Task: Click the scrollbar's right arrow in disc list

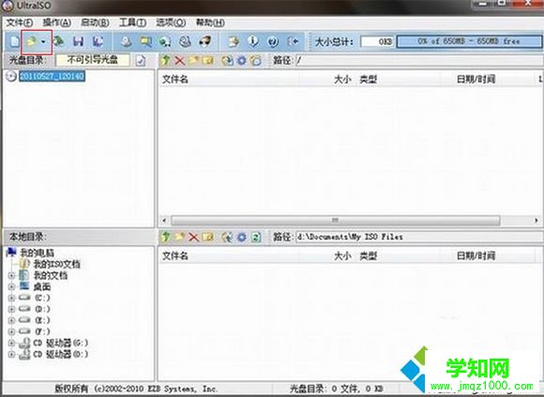Action: coord(536,220)
